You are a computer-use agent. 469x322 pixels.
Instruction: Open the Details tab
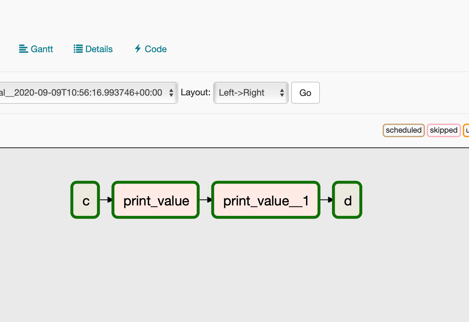point(93,49)
